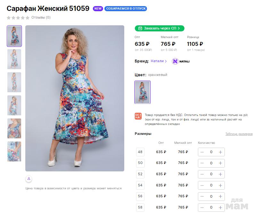
Task: Click the fifth star in rating
Action: click(28, 18)
